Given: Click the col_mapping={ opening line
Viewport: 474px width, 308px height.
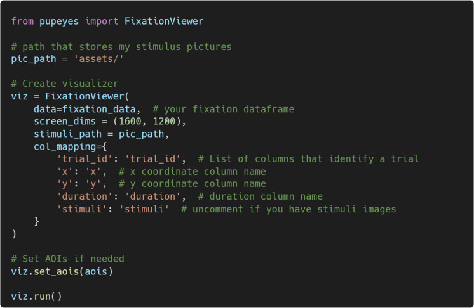Looking at the screenshot, I should [x=70, y=147].
